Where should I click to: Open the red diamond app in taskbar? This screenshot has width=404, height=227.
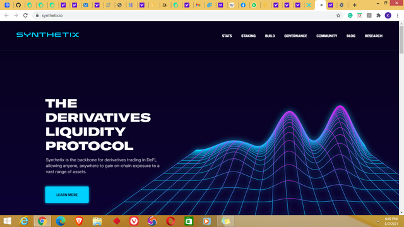[116, 221]
